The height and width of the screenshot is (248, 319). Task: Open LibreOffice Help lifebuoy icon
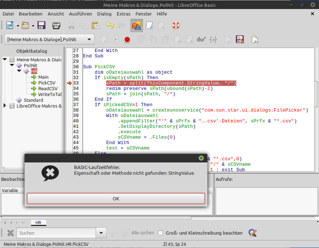[176, 25]
